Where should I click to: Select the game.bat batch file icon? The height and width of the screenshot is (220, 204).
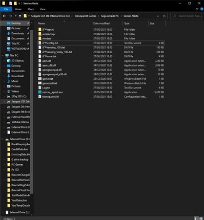click(40, 79)
